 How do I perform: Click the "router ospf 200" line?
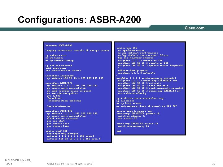tap(56, 131)
